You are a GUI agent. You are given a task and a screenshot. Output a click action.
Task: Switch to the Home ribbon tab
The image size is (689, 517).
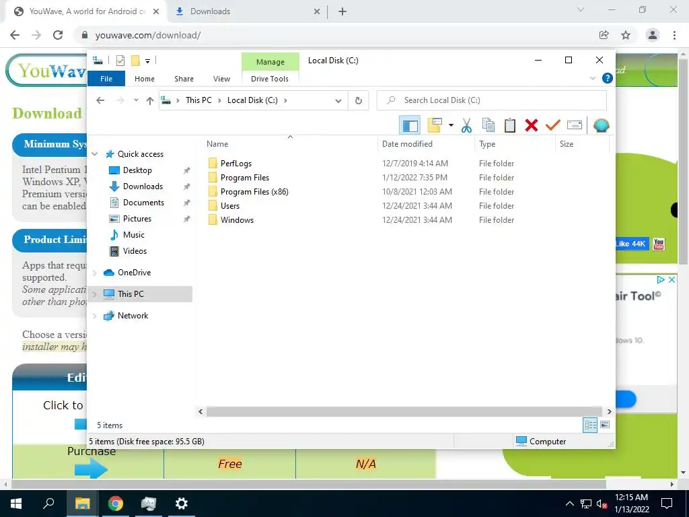point(145,79)
